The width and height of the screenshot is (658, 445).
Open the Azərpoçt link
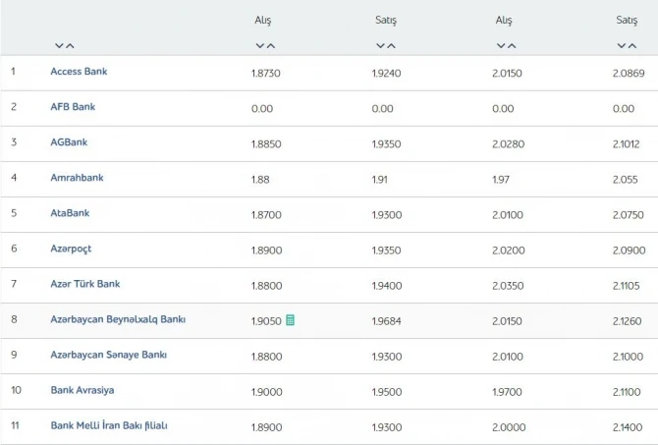pyautogui.click(x=71, y=249)
